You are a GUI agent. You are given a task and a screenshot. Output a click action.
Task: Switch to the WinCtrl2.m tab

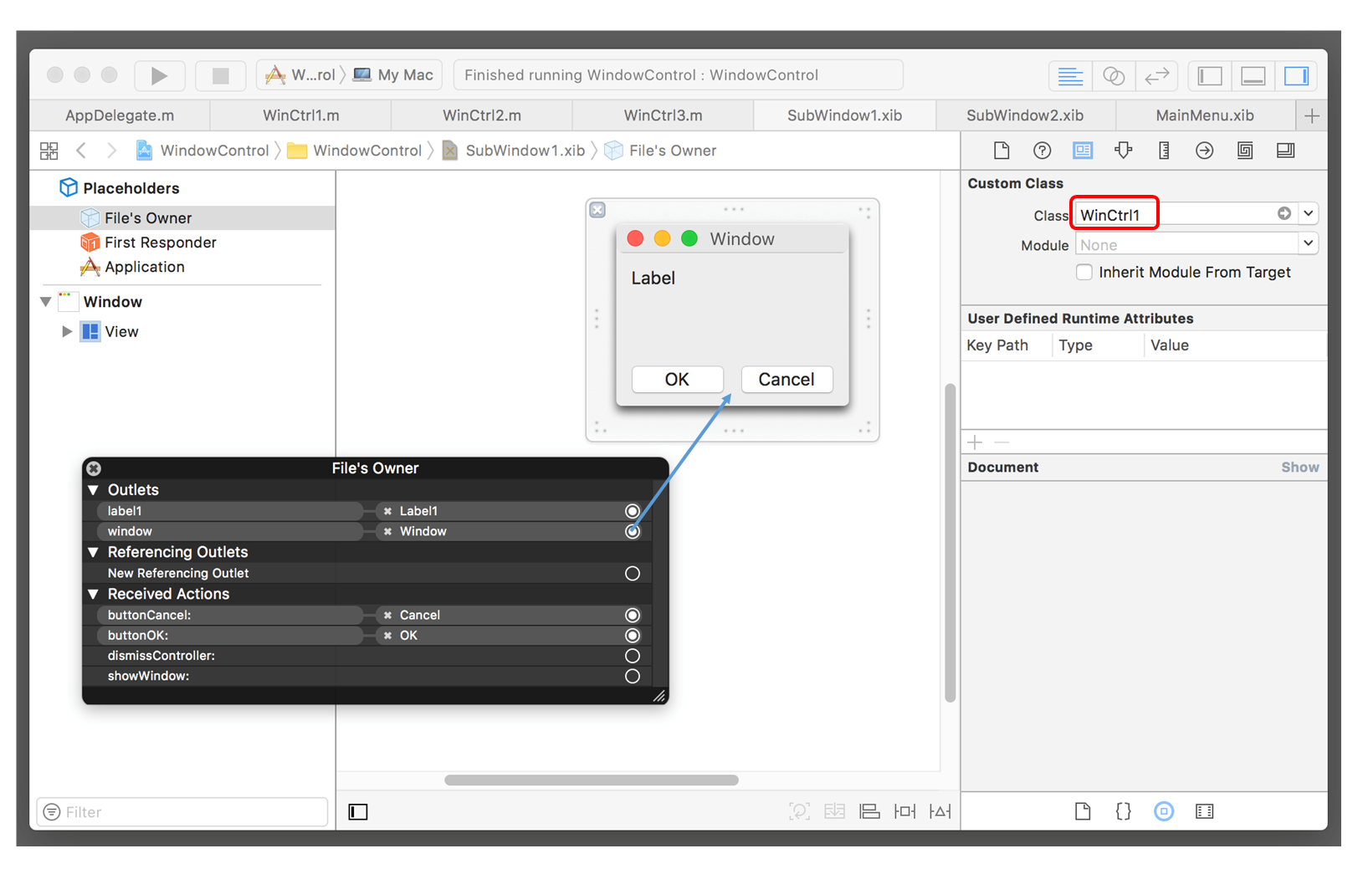click(x=481, y=115)
